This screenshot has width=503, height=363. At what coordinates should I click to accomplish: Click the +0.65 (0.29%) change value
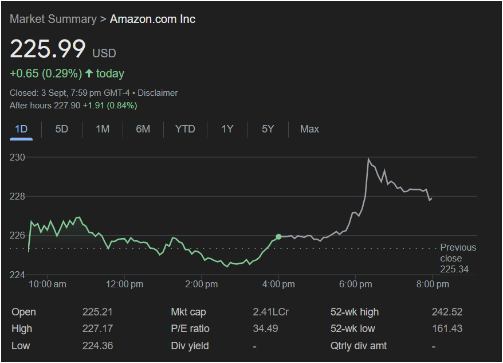[x=46, y=73]
